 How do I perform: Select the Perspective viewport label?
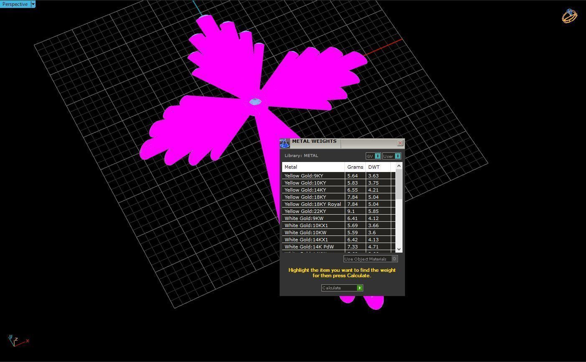point(15,4)
